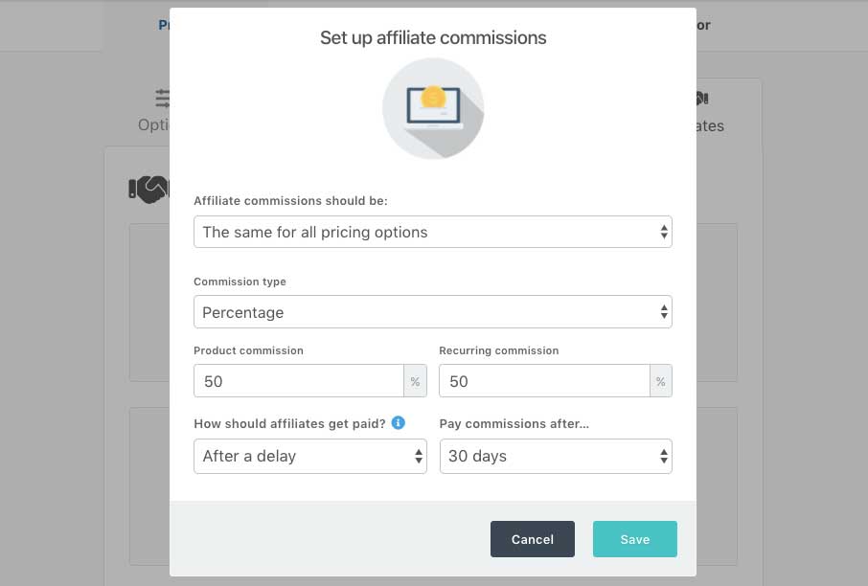Click the handshake icon behind the dialog

coord(149,189)
